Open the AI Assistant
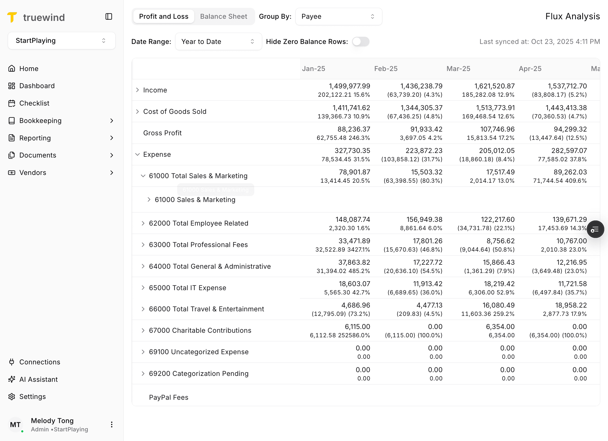The image size is (608, 441). point(38,379)
